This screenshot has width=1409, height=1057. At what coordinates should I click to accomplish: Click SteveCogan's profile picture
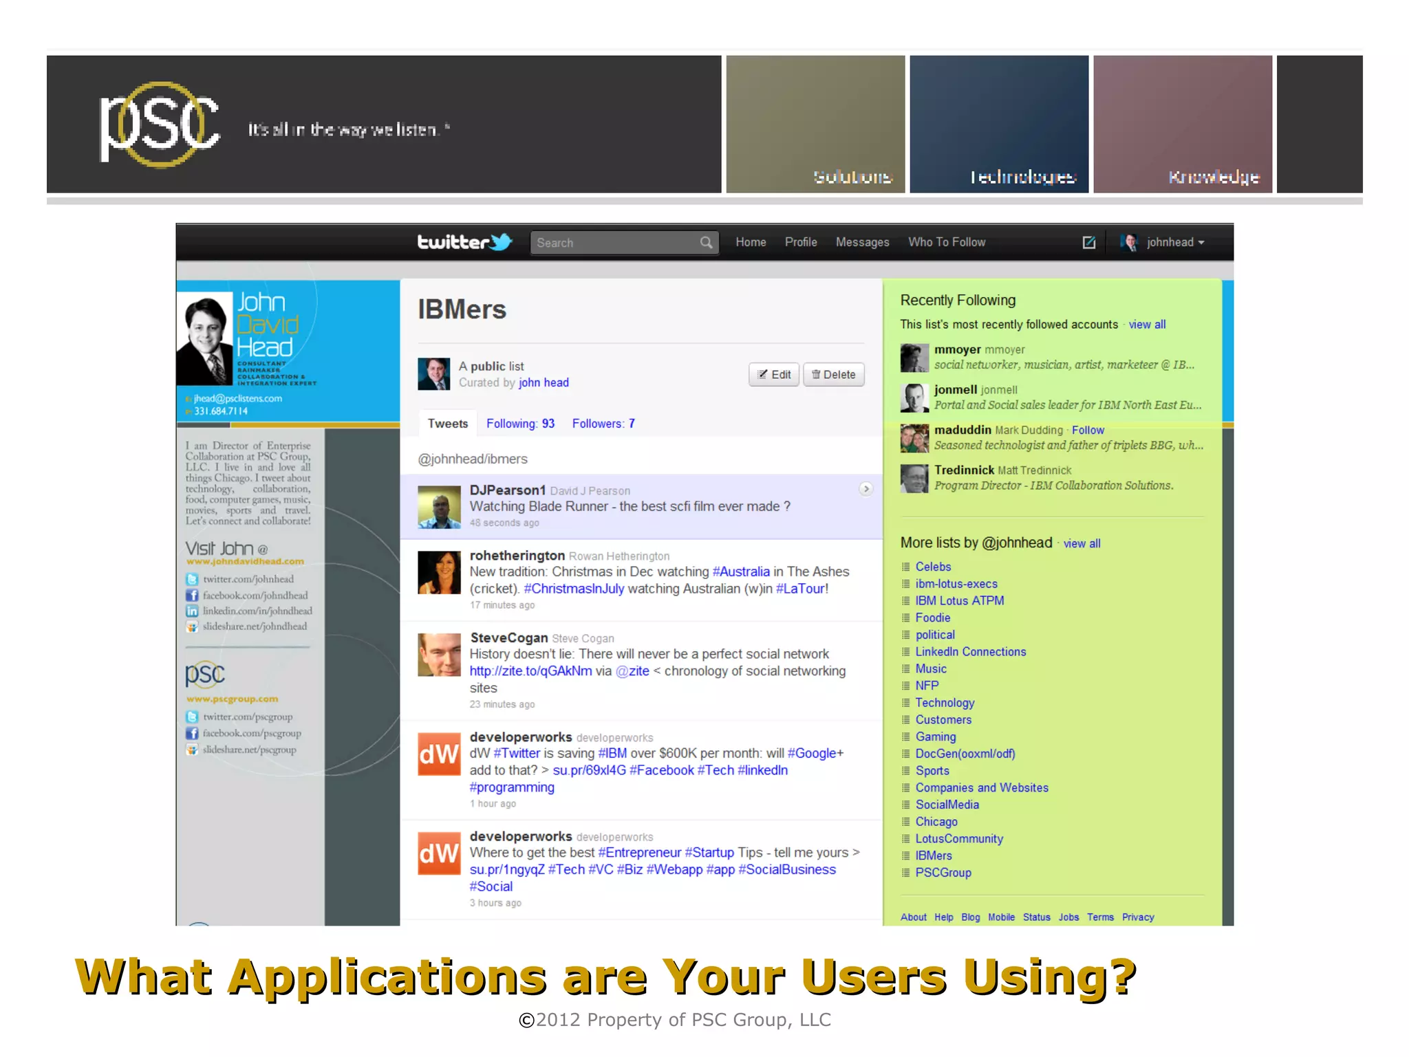pyautogui.click(x=439, y=655)
